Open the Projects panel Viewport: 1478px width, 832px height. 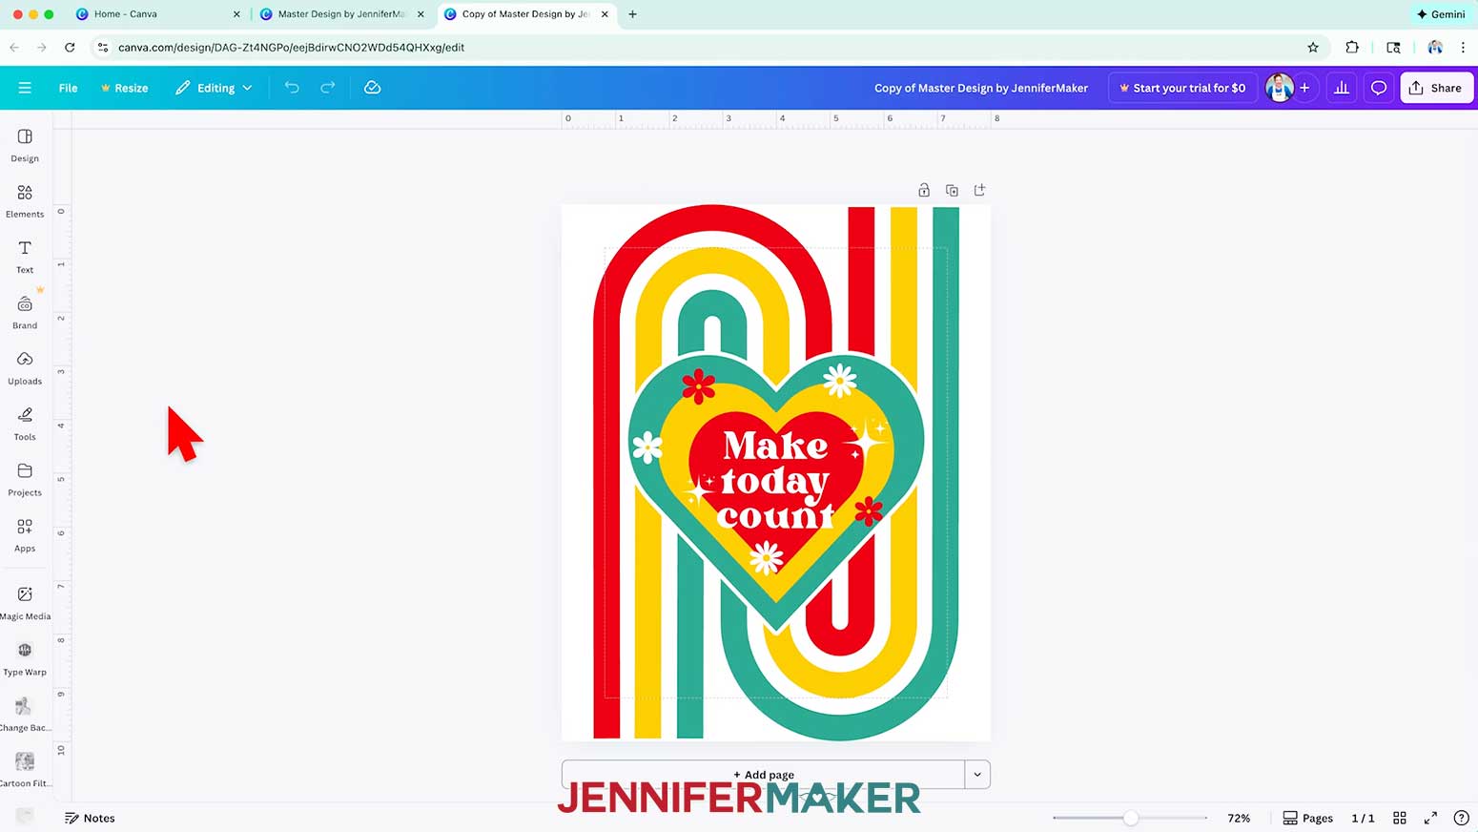point(25,480)
